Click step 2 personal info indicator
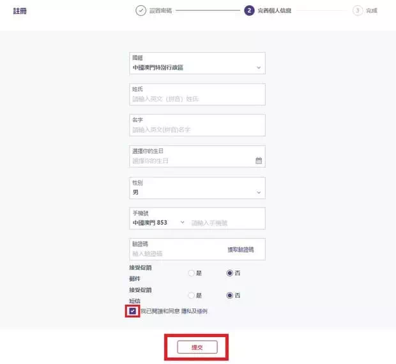 click(249, 11)
